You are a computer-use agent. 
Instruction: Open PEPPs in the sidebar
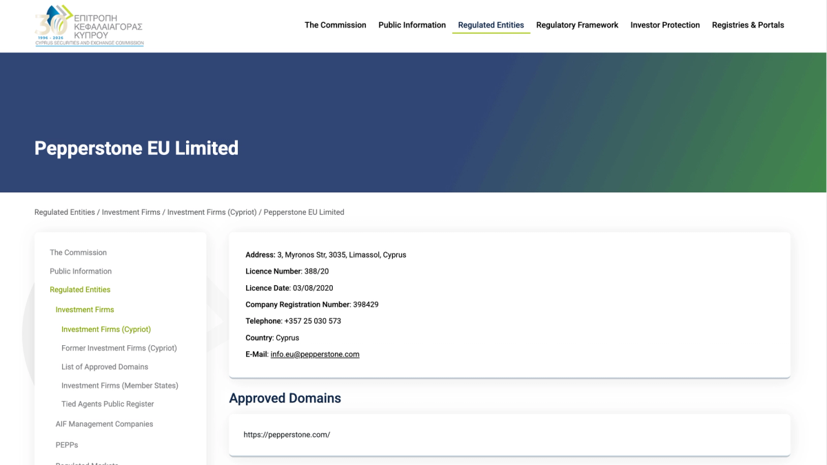tap(67, 445)
